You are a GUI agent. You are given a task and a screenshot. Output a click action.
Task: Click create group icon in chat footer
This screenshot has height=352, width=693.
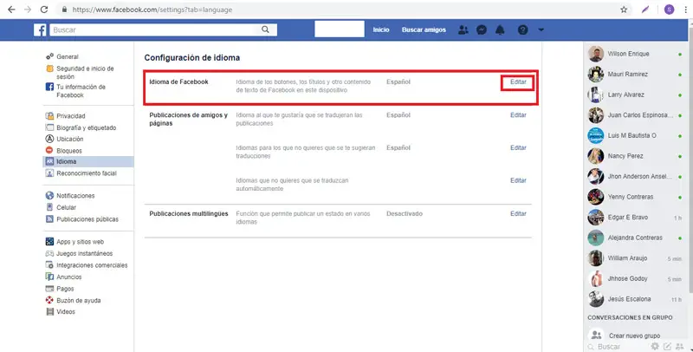coord(680,346)
